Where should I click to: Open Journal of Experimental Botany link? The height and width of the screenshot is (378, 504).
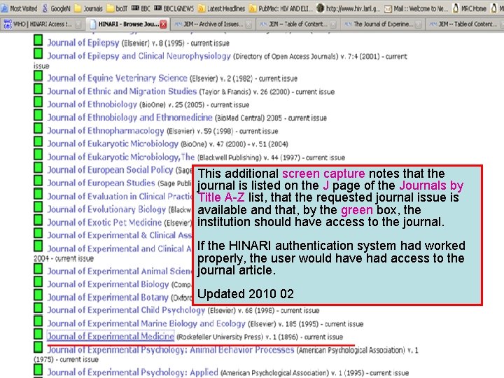pyautogui.click(x=108, y=297)
